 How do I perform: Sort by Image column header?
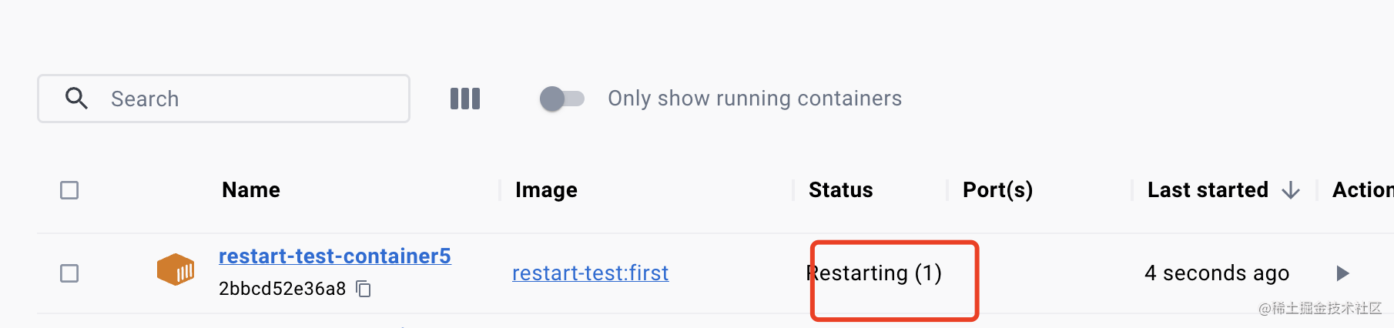point(546,190)
